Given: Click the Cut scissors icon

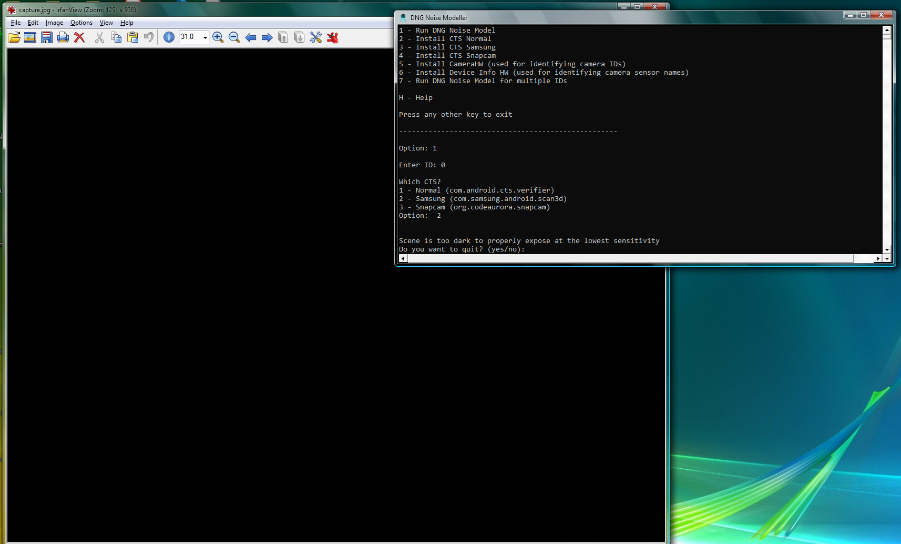Looking at the screenshot, I should click(x=99, y=37).
